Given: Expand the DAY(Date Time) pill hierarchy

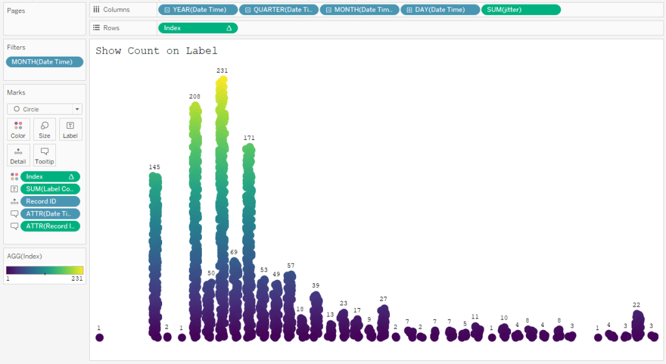Looking at the screenshot, I should click(x=409, y=10).
